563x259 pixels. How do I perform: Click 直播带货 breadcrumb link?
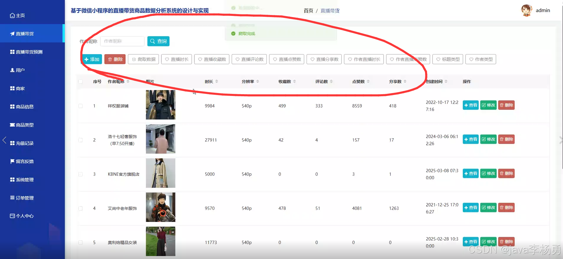330,11
